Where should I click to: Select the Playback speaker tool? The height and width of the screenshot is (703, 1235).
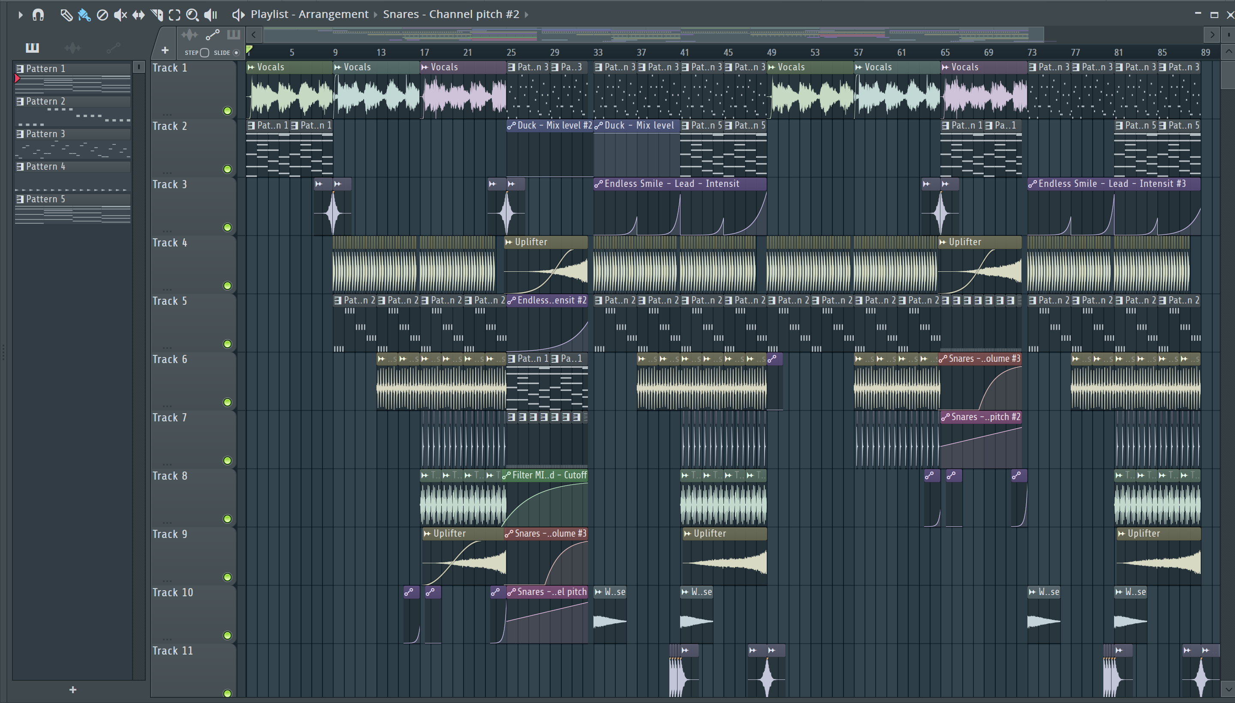pyautogui.click(x=211, y=15)
